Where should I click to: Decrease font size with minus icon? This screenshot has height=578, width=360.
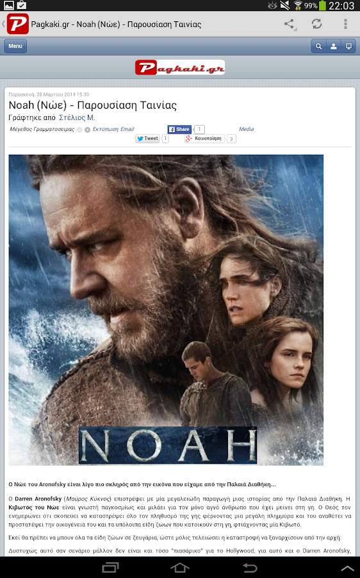click(x=79, y=130)
